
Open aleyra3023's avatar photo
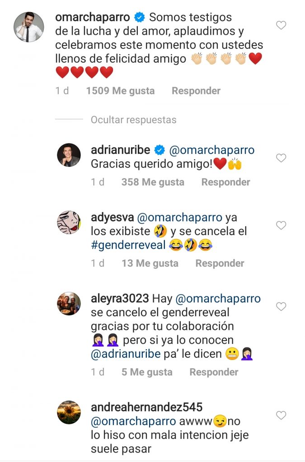pyautogui.click(x=69, y=304)
